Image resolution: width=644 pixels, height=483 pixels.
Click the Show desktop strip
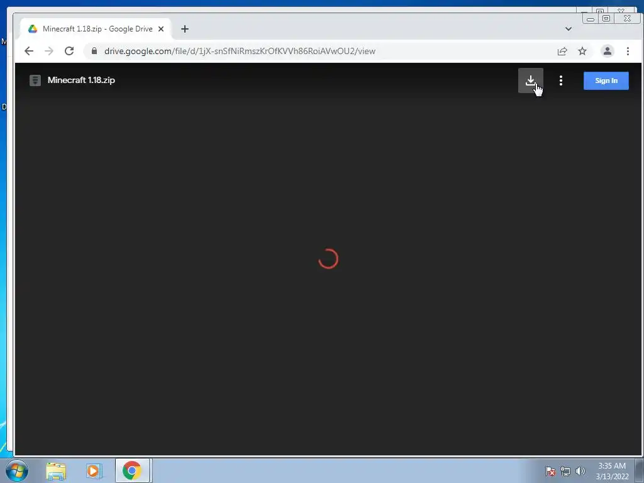click(x=639, y=470)
